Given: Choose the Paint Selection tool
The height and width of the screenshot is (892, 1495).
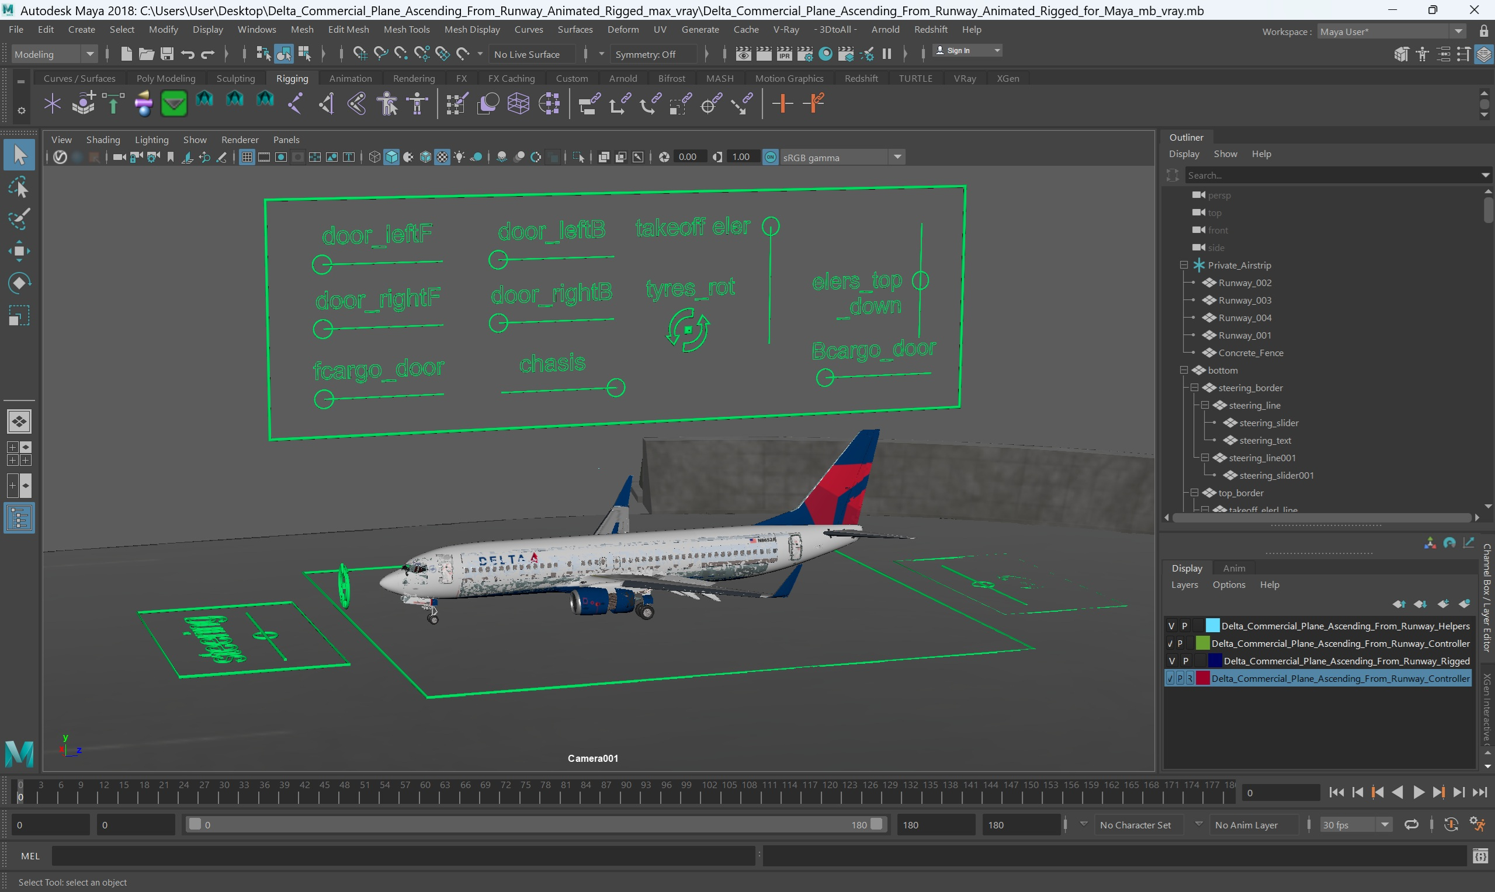Looking at the screenshot, I should [x=19, y=219].
